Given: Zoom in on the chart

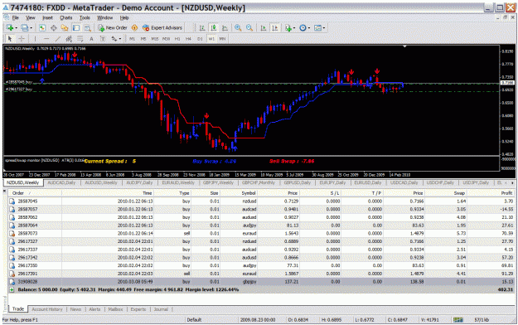Looking at the screenshot, I should point(238,28).
